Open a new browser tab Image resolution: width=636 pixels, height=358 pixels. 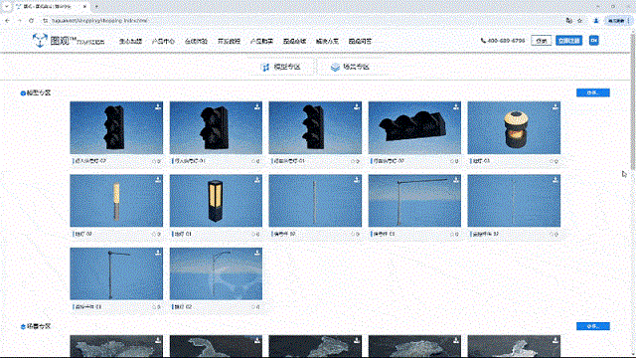[x=96, y=7]
